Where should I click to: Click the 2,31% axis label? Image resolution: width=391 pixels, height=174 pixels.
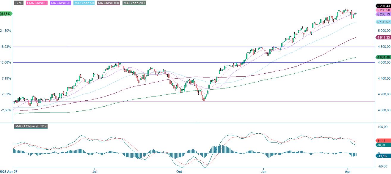click(x=7, y=94)
